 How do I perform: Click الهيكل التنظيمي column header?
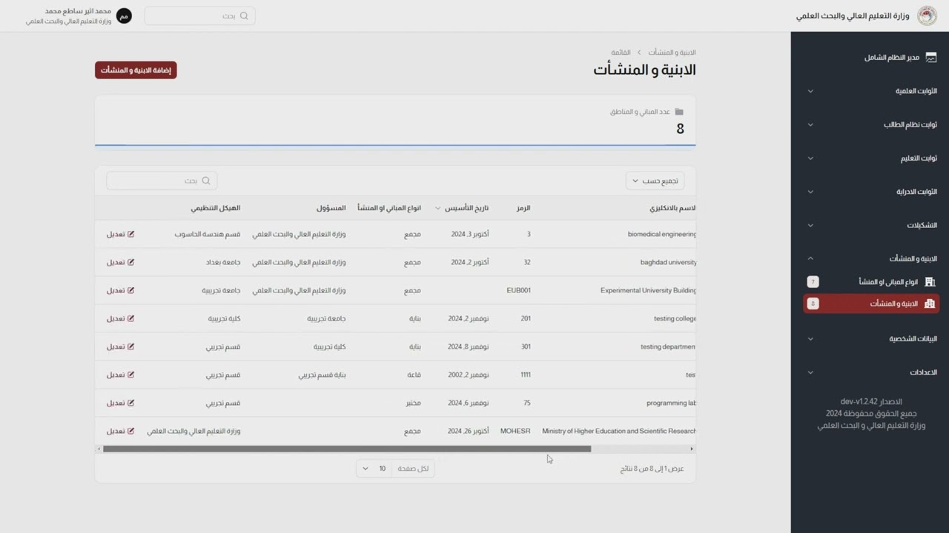tap(216, 209)
